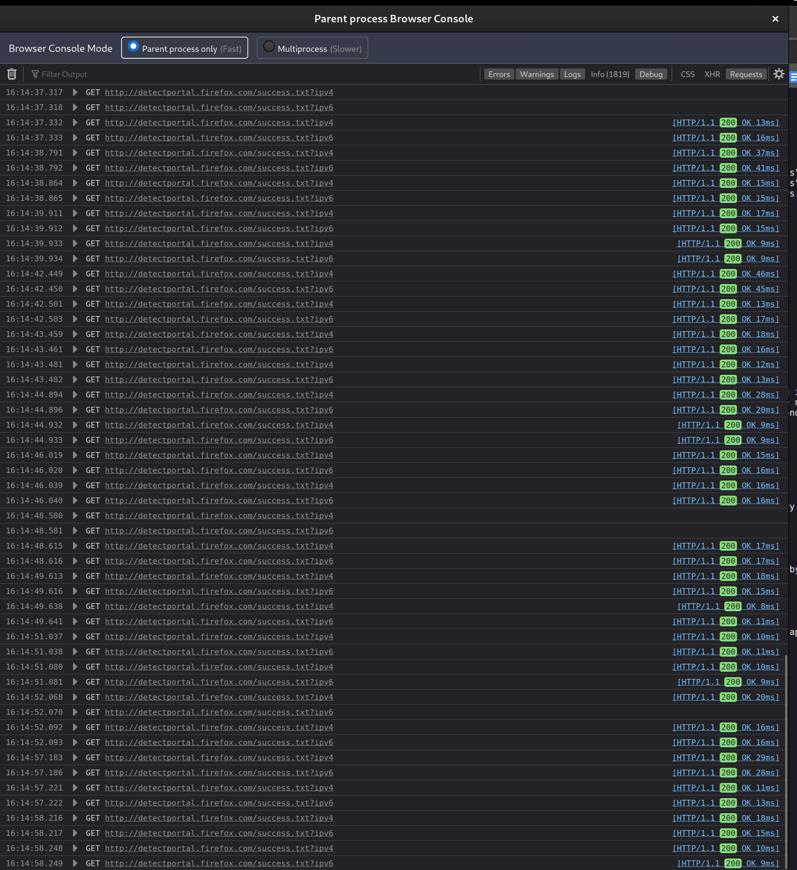Expand the 16:14:37.317 request entry
The width and height of the screenshot is (797, 870).
(x=75, y=92)
